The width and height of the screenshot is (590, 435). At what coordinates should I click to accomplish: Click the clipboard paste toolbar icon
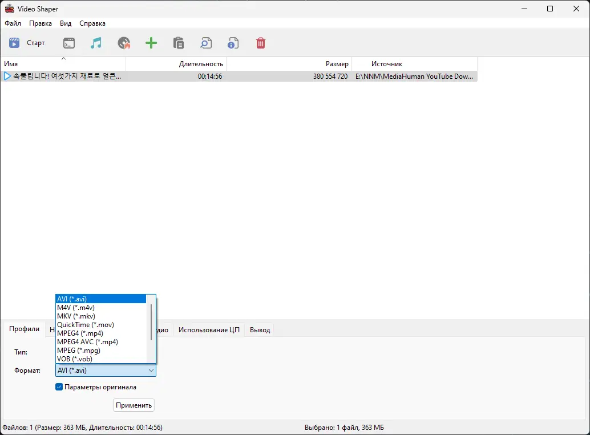(x=178, y=43)
